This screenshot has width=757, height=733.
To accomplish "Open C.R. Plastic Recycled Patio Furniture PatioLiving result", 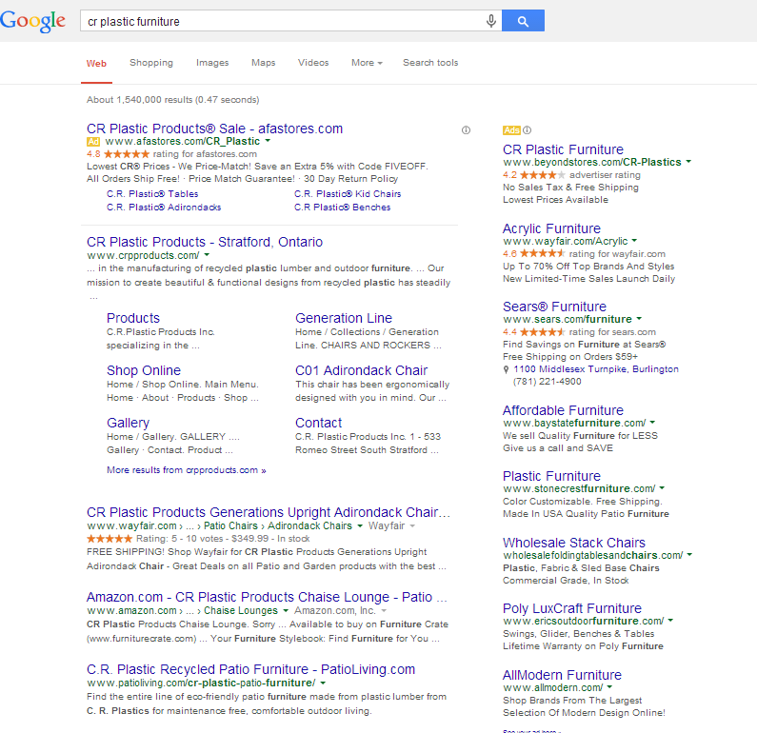I will 250,669.
